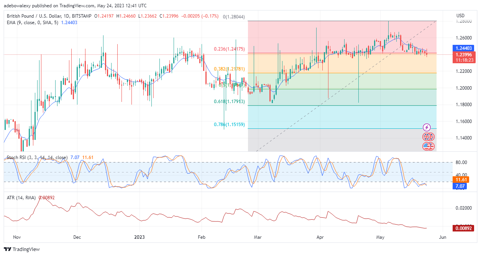Viewport: 481px width, 256px height.
Task: Click the 'Apr' label on the time axis
Action: coord(319,237)
